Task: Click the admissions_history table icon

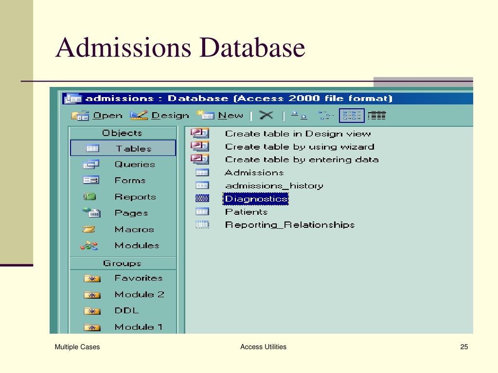Action: tap(202, 185)
